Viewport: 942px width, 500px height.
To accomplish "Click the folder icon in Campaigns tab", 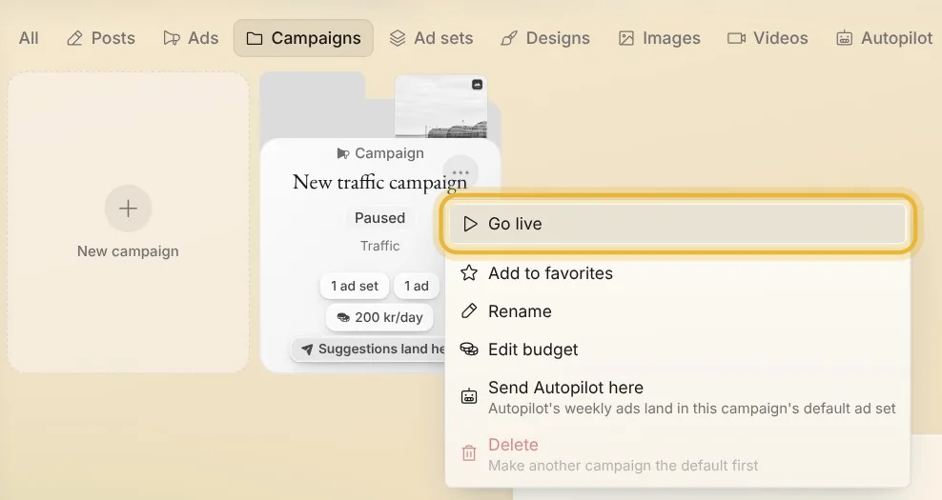I will [255, 38].
